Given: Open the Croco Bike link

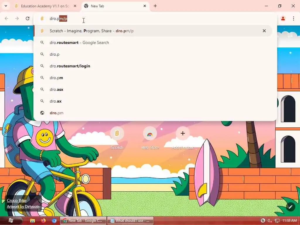Looking at the screenshot, I should [17, 200].
